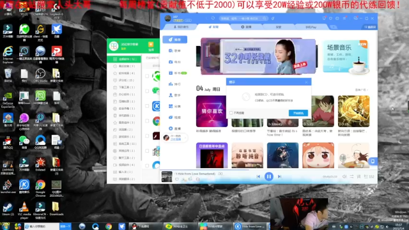The image size is (409, 230).
Task: Click the volume speaker icon in player bar
Action: (344, 176)
